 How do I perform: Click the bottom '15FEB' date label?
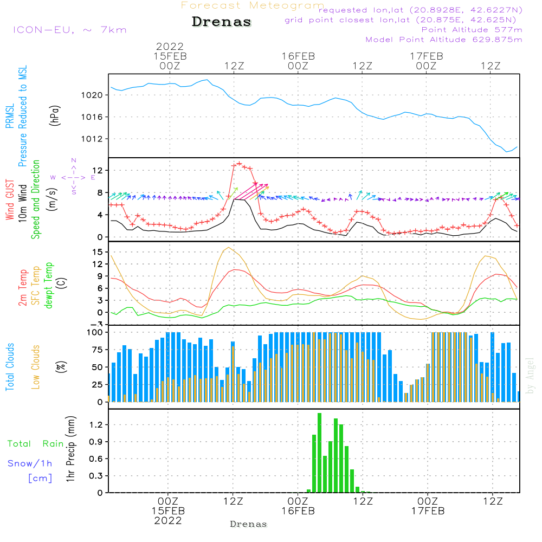tap(169, 511)
